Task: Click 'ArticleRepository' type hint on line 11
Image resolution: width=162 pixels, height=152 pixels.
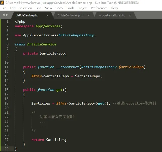Action: 99,67
